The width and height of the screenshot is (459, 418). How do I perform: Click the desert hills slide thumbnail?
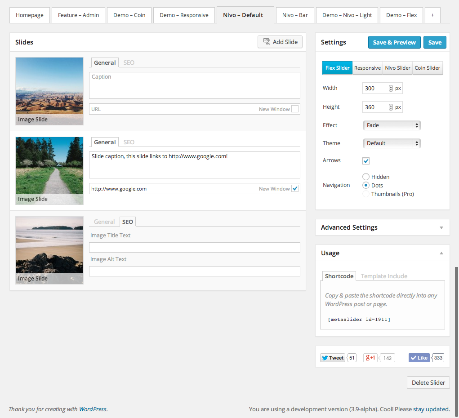click(49, 91)
